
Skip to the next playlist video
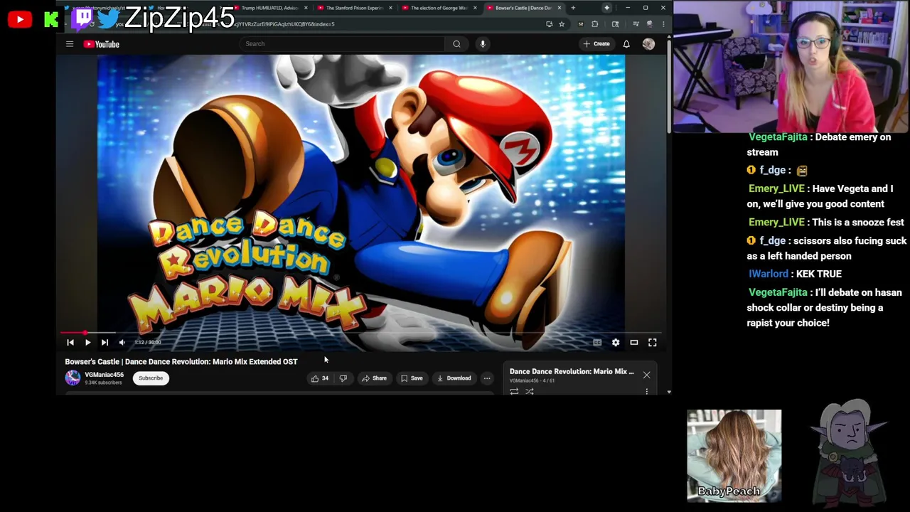click(105, 343)
